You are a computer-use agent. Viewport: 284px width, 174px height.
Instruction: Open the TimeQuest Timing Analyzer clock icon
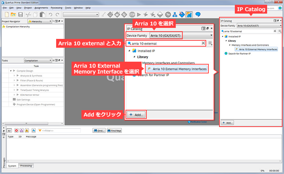click(168, 15)
